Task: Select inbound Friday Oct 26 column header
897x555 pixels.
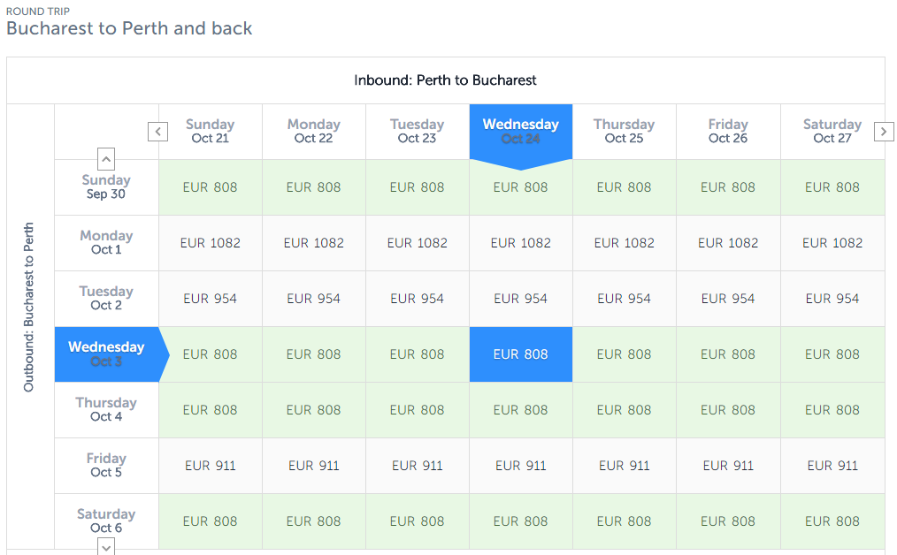Action: click(728, 132)
